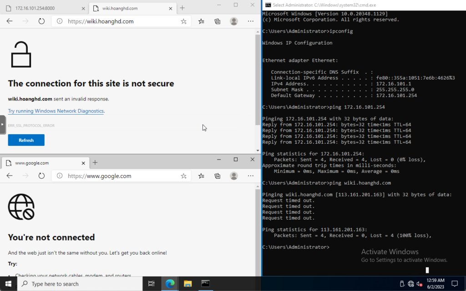
Task: Close the 172.16.101.254:8000 tab
Action: [83, 8]
